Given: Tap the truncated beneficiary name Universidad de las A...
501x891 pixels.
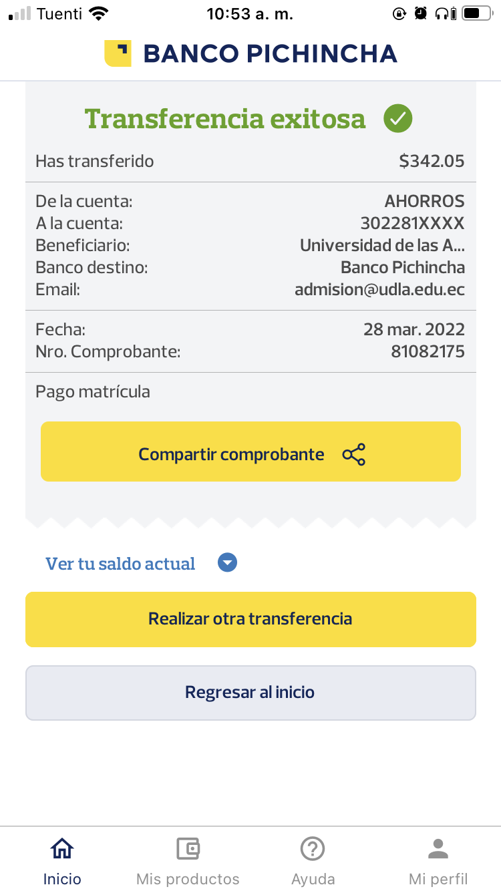Looking at the screenshot, I should coord(382,245).
